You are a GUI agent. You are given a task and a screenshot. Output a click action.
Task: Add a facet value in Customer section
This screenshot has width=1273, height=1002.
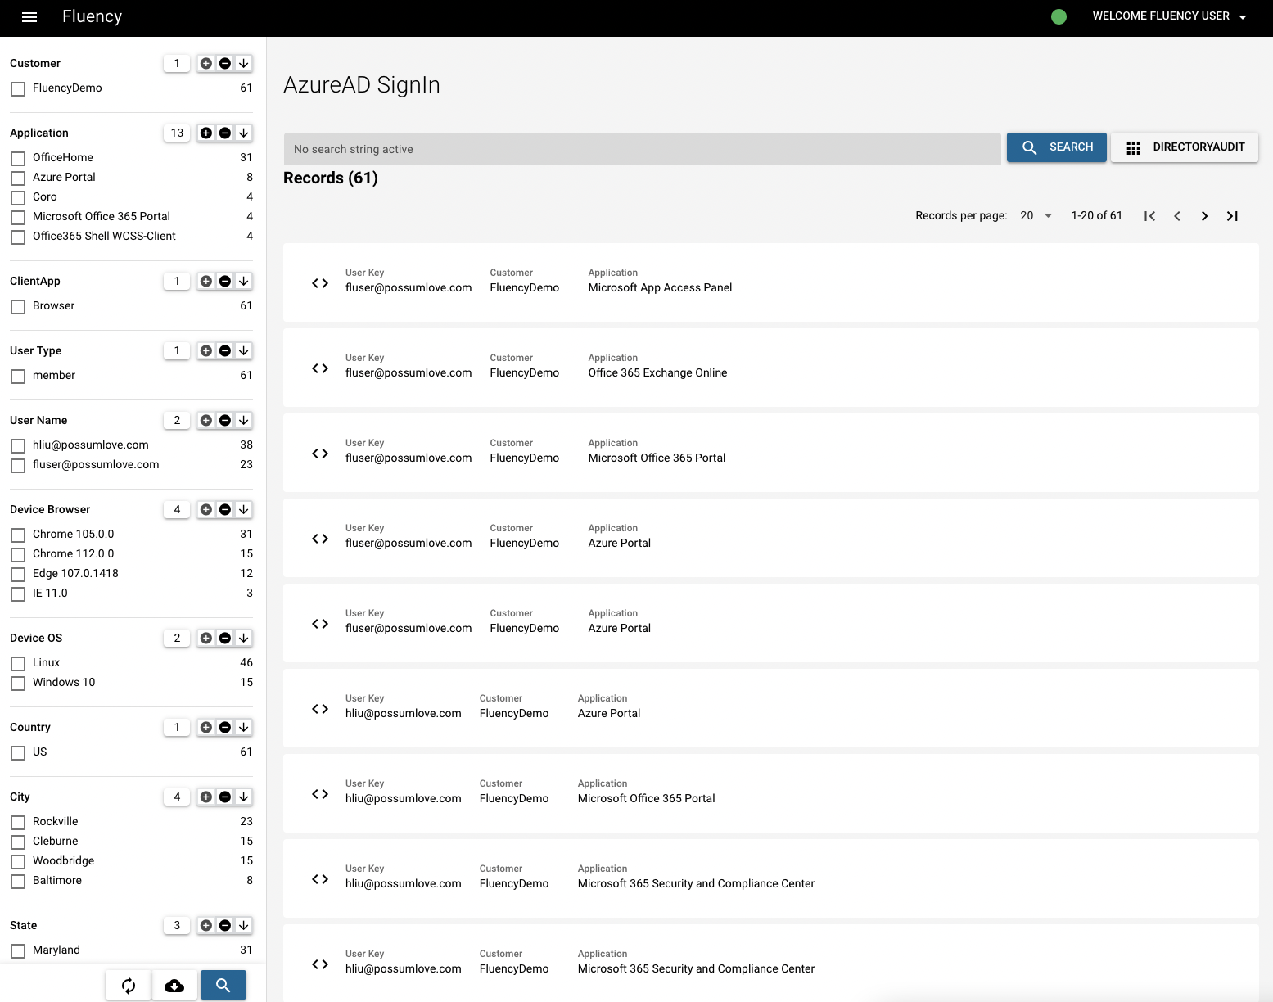tap(205, 63)
